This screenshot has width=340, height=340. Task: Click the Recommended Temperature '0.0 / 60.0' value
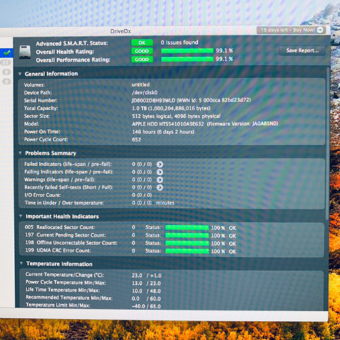coord(146,299)
